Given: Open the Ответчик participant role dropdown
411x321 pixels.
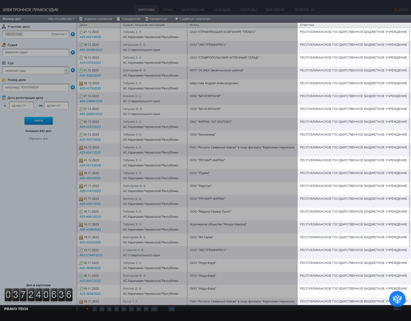Looking at the screenshot, I should (59, 34).
